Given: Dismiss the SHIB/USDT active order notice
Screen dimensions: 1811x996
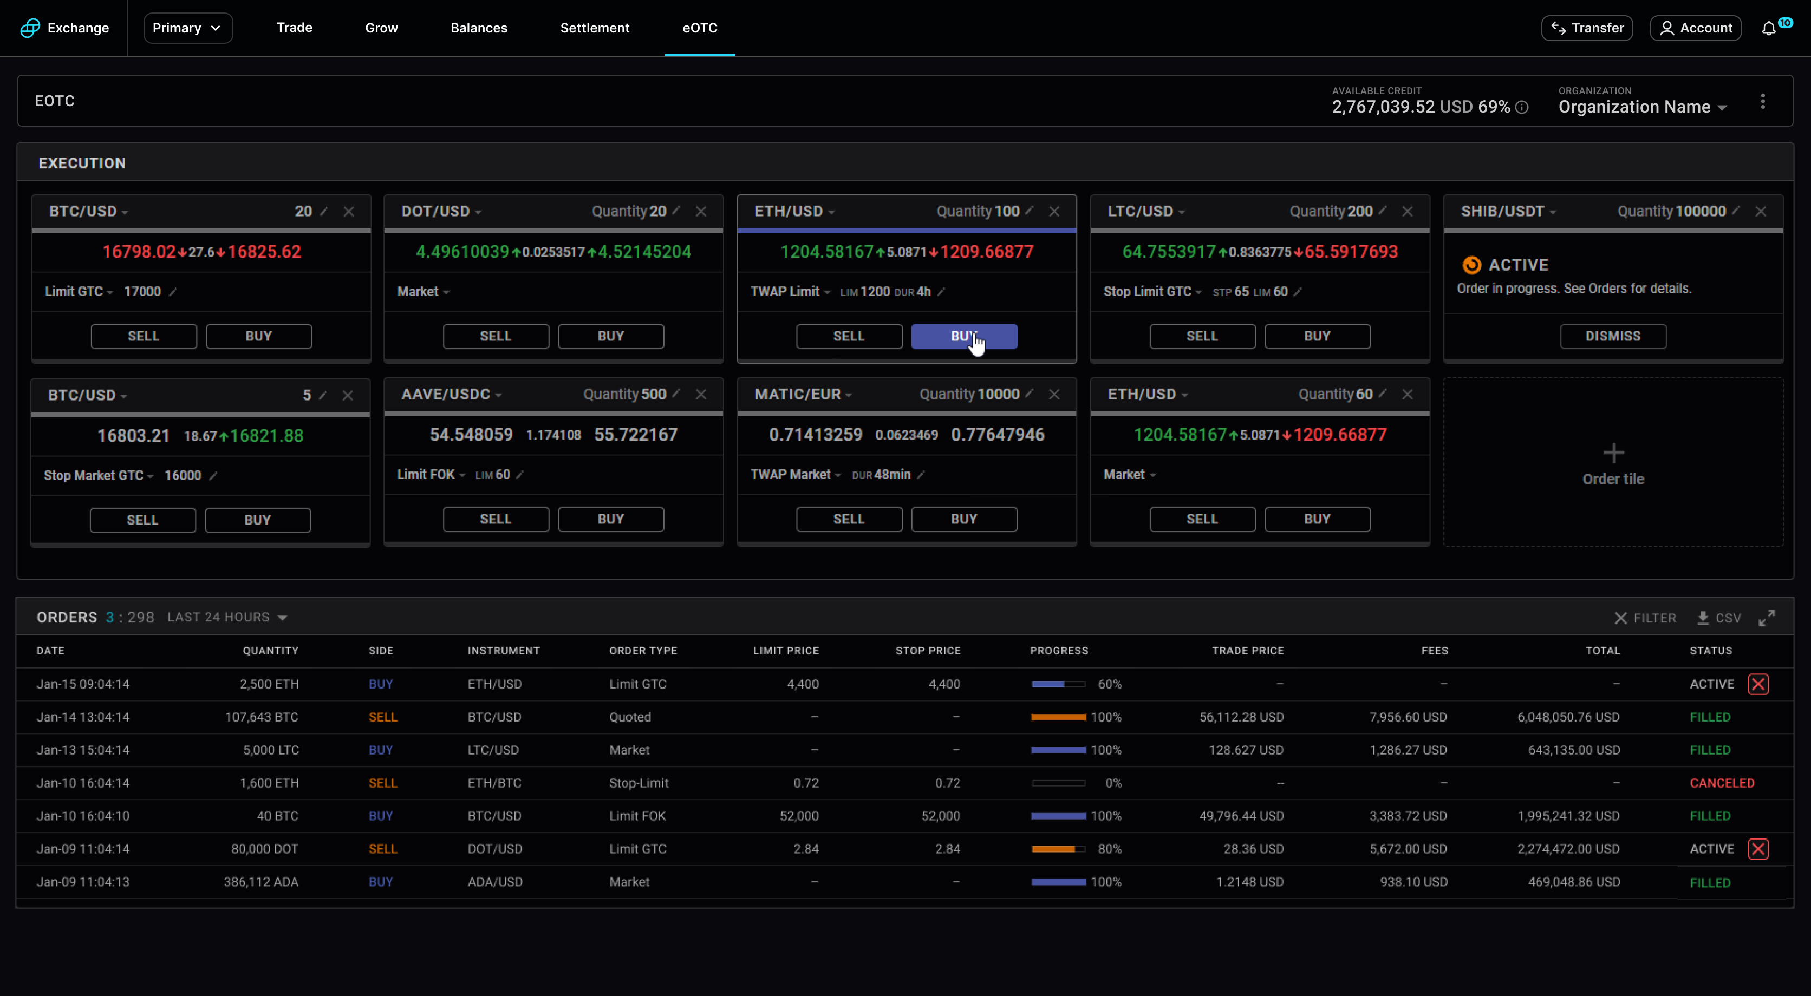Looking at the screenshot, I should (1613, 336).
